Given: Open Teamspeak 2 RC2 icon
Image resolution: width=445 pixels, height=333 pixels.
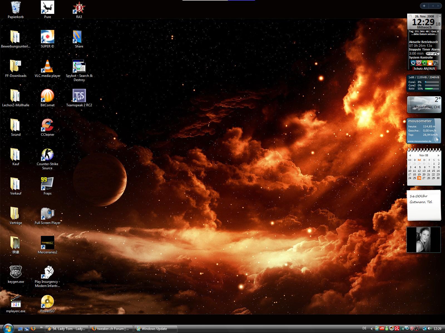Looking at the screenshot, I should (79, 96).
